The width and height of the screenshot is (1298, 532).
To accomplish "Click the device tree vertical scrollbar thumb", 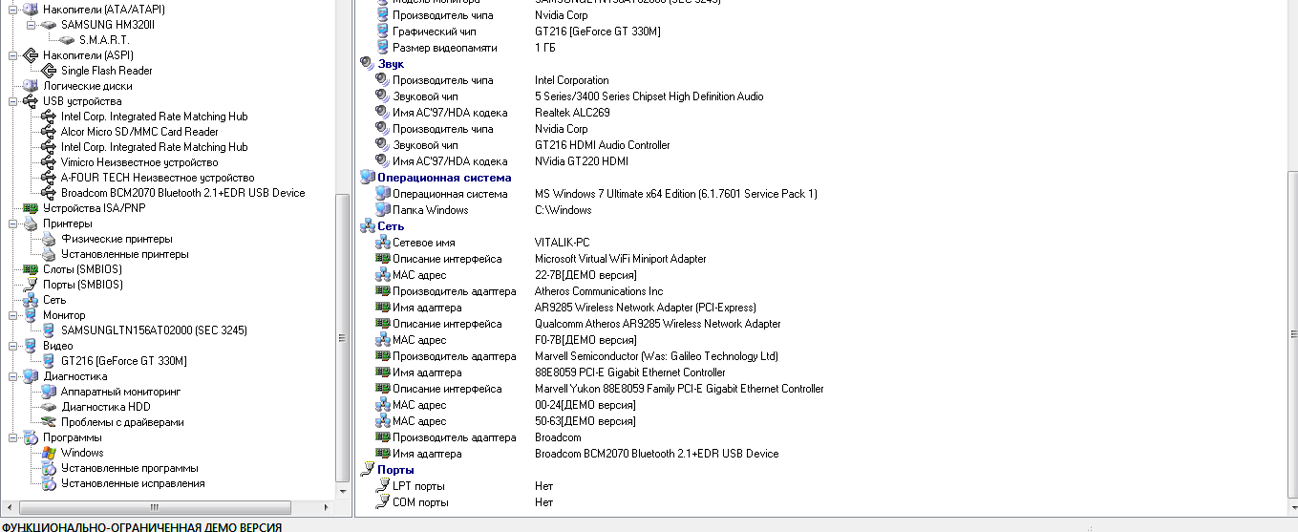I will click(x=344, y=338).
